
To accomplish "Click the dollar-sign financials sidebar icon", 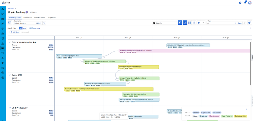I will (x=3, y=14).
